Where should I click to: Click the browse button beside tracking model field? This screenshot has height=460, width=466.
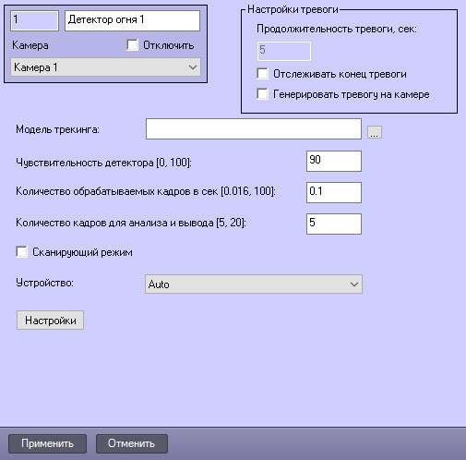(x=375, y=132)
